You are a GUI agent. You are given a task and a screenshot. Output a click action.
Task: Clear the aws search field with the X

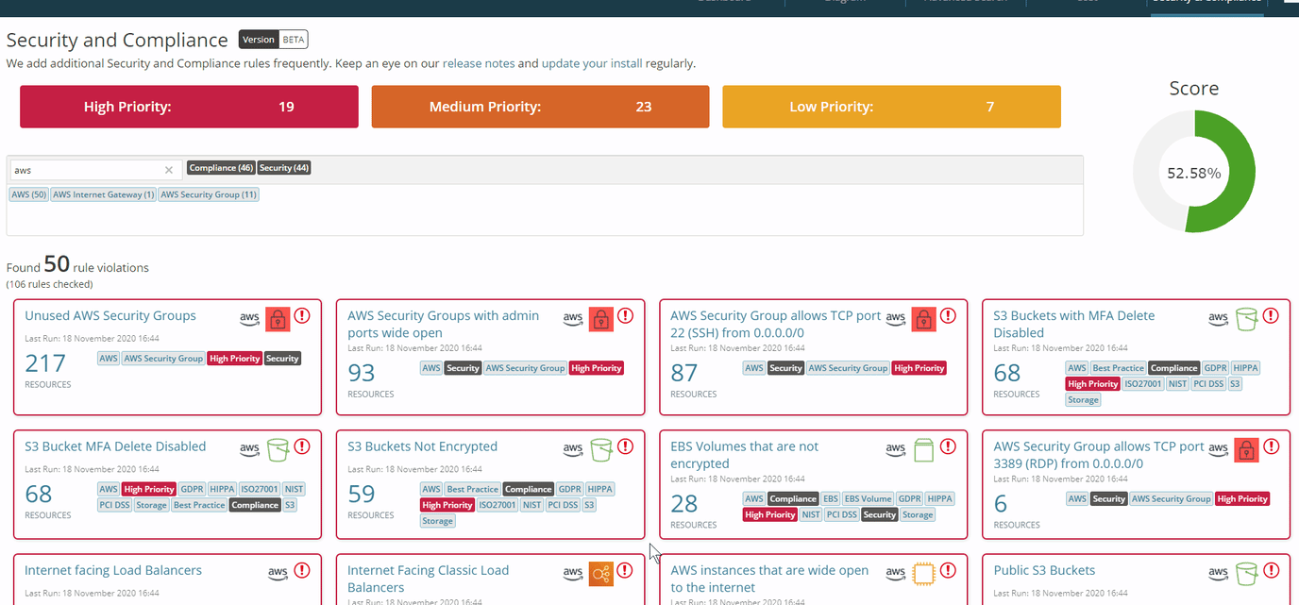(x=169, y=169)
